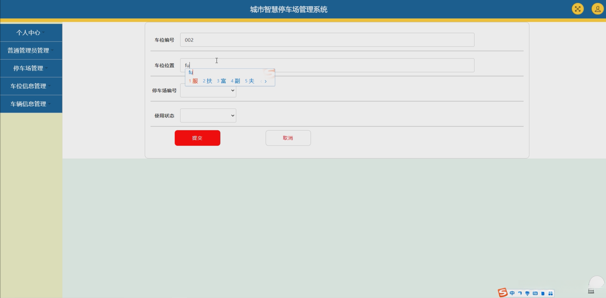The height and width of the screenshot is (298, 606).
Task: Click the 取消 button
Action: (x=288, y=138)
